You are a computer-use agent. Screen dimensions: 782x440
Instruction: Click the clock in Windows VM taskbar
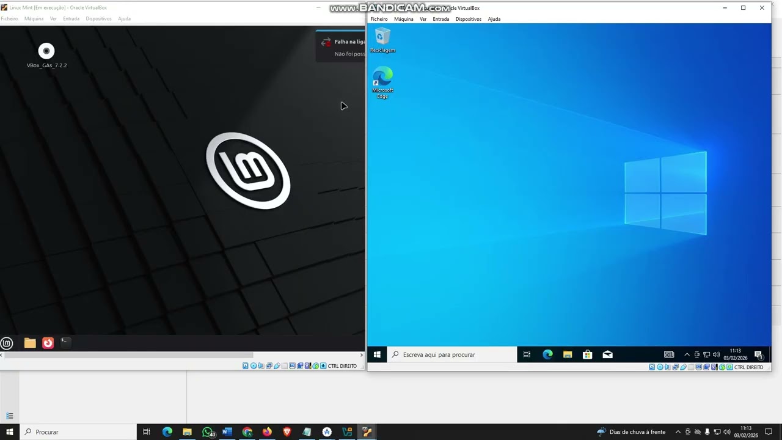(x=735, y=354)
